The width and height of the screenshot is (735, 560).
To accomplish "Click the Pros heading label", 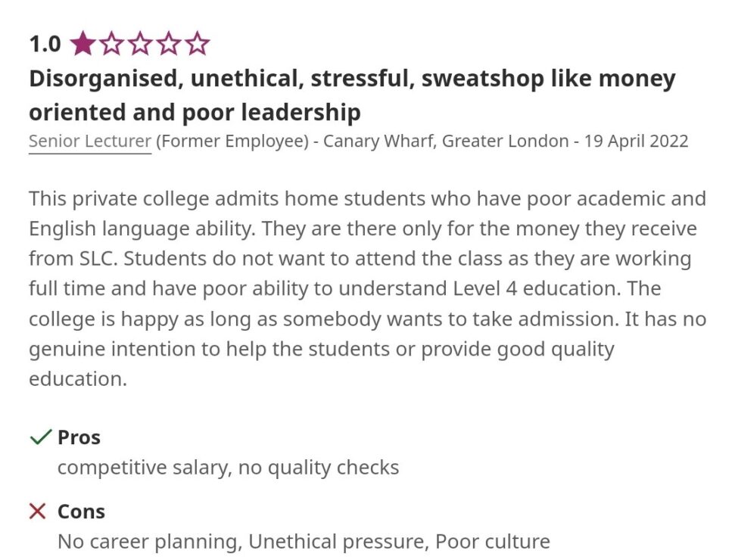I will click(x=79, y=437).
